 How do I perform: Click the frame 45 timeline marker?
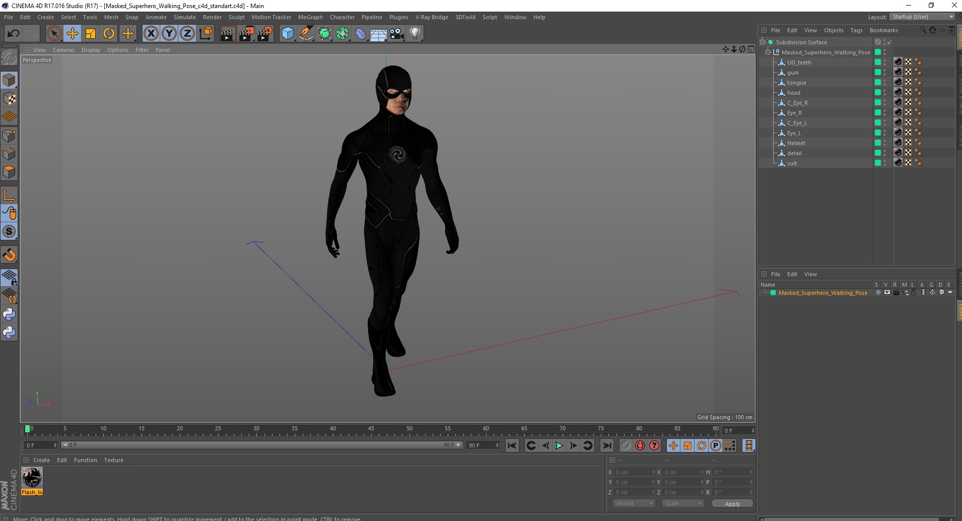371,429
